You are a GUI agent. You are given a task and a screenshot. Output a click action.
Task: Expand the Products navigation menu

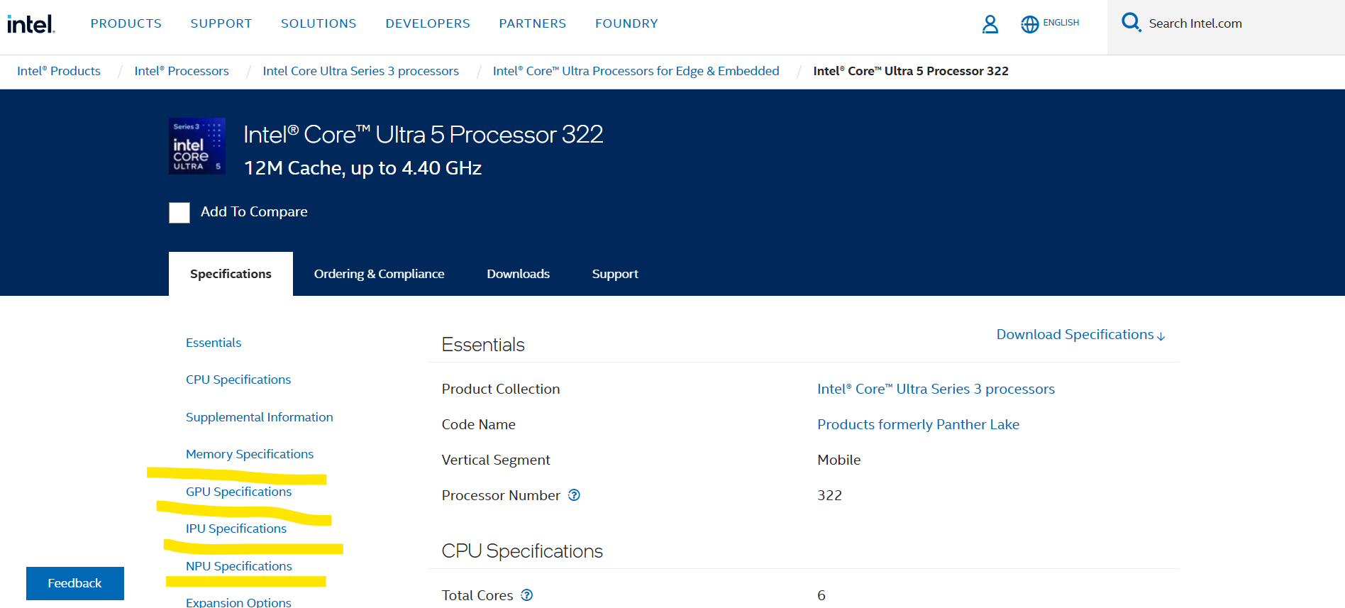(126, 23)
